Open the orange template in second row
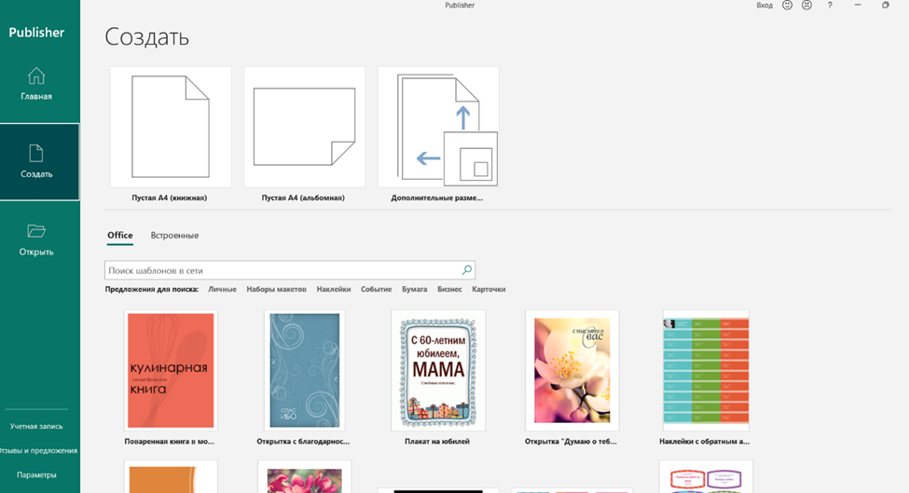The height and width of the screenshot is (493, 909). [171, 477]
